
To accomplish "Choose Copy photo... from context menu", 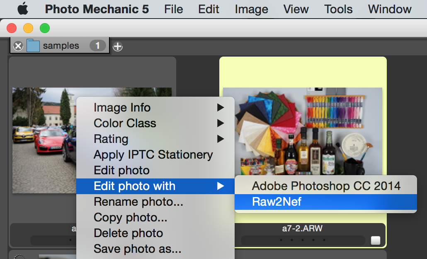I will click(x=155, y=218).
